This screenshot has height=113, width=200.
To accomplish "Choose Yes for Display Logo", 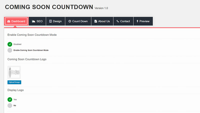I will [x=10, y=100].
